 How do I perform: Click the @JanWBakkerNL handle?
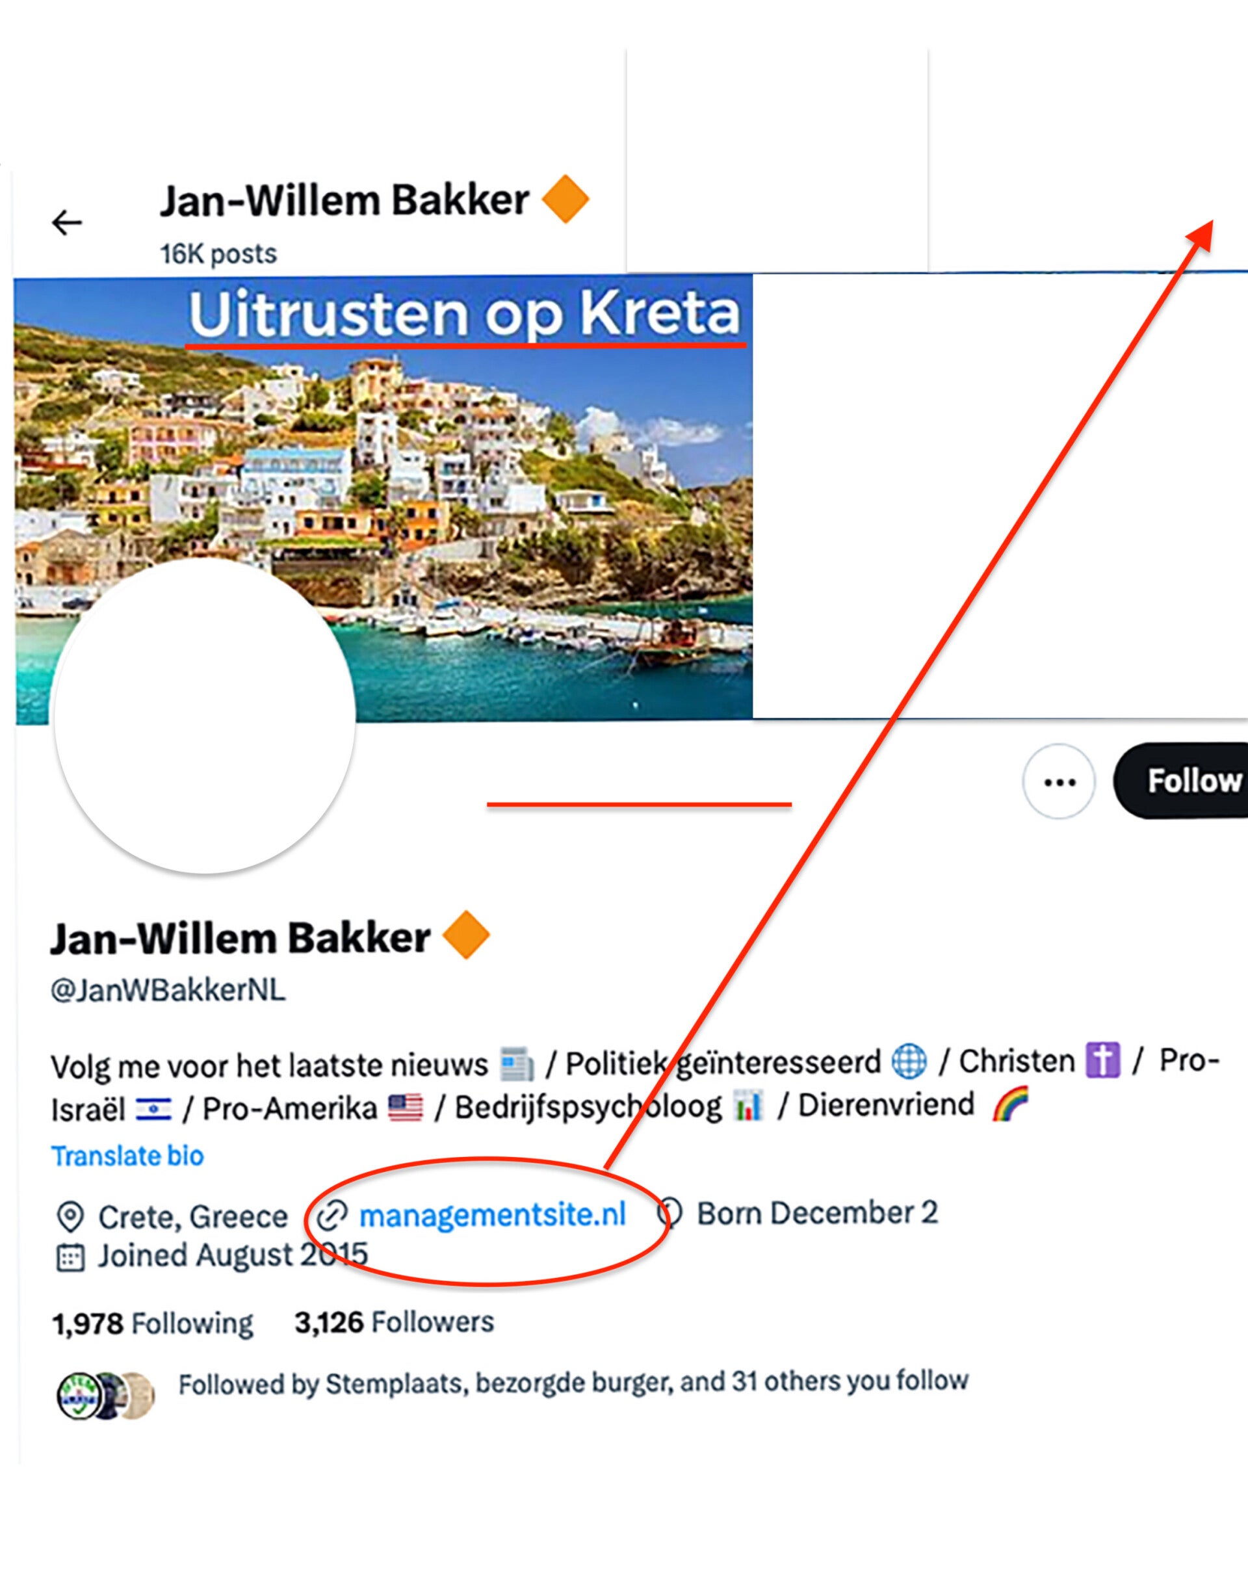167,991
